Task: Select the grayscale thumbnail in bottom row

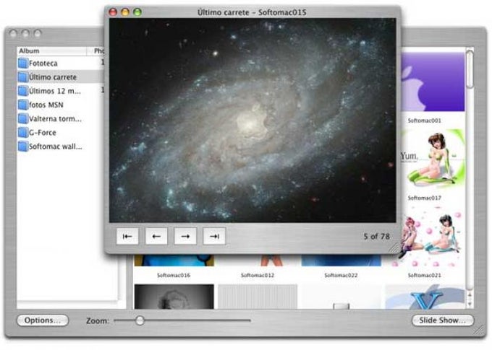Action: tap(174, 297)
